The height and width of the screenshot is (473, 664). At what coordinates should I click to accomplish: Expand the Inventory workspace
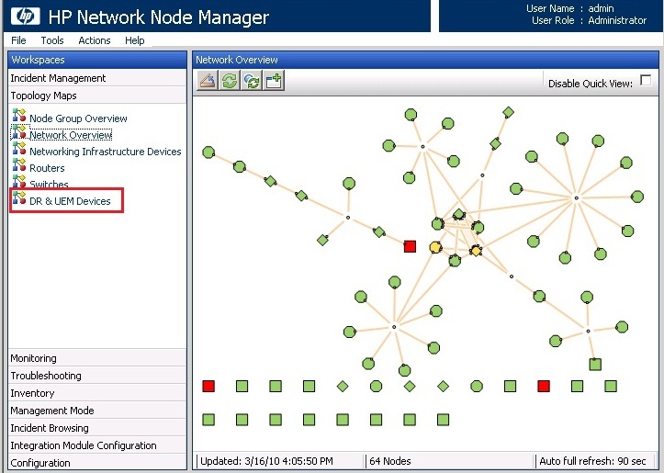[x=32, y=393]
